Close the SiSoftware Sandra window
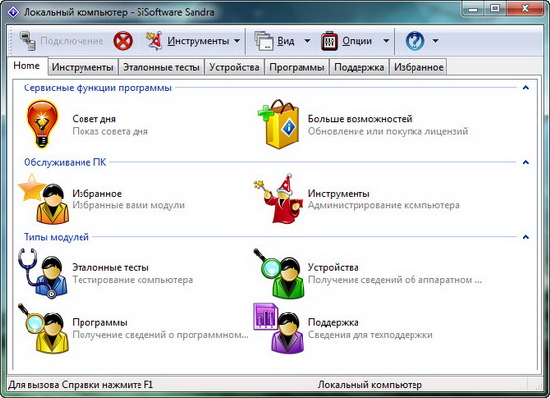Screen dimensions: 550x398 point(525,9)
